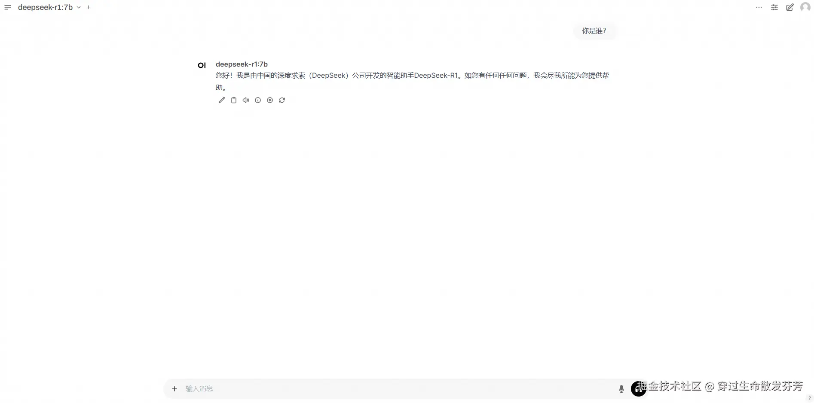Click the black headphone call button
814x403 pixels.
click(638, 389)
